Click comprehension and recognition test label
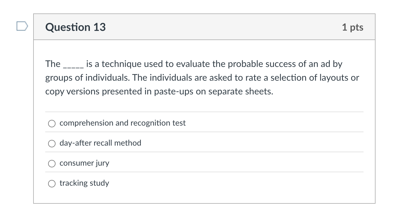The height and width of the screenshot is (218, 403). (x=123, y=123)
